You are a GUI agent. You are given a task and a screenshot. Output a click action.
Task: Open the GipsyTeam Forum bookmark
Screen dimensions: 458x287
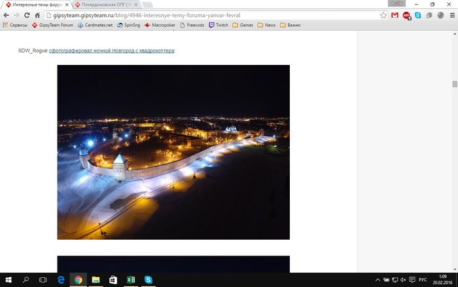click(52, 25)
